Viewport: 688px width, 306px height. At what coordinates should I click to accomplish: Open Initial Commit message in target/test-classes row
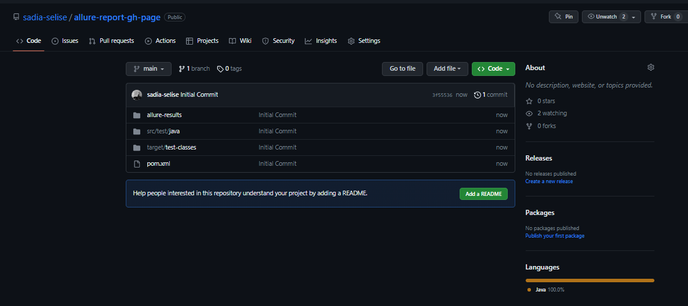point(278,148)
